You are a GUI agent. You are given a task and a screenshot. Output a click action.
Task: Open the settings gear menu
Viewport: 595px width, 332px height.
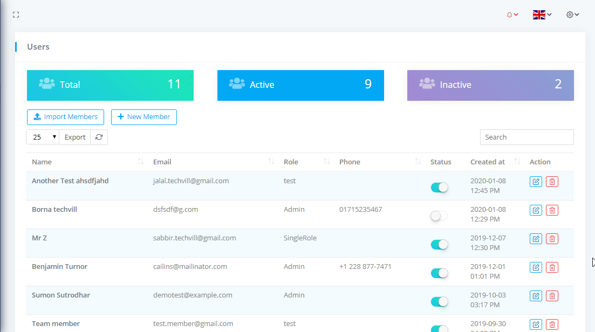pyautogui.click(x=572, y=15)
